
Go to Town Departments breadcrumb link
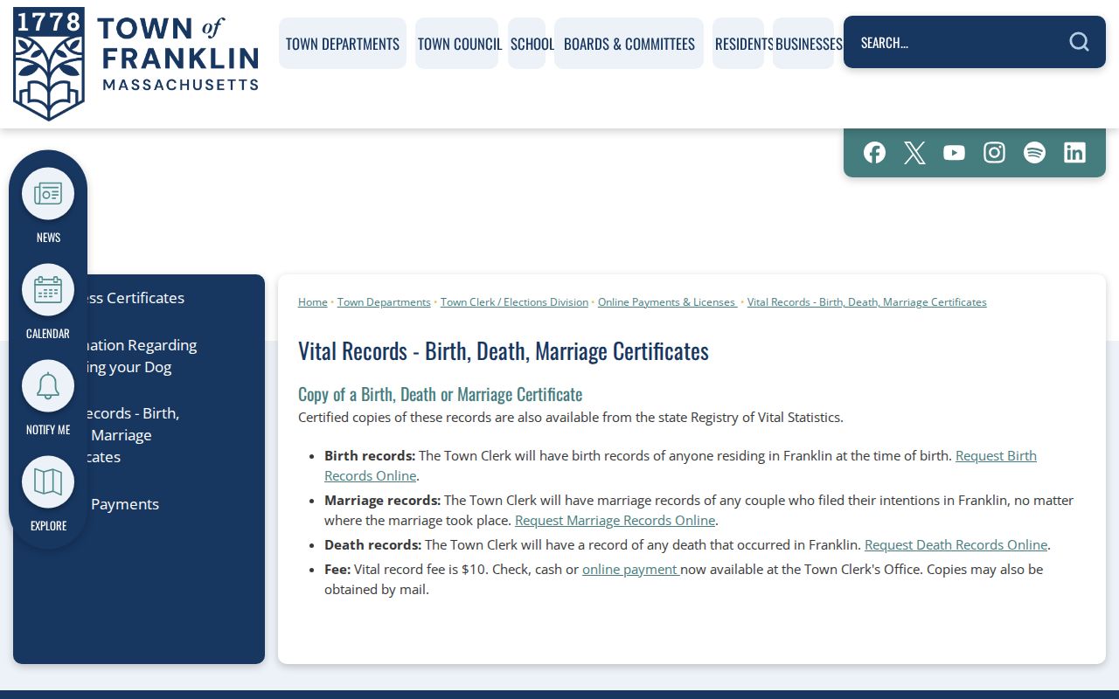(384, 302)
